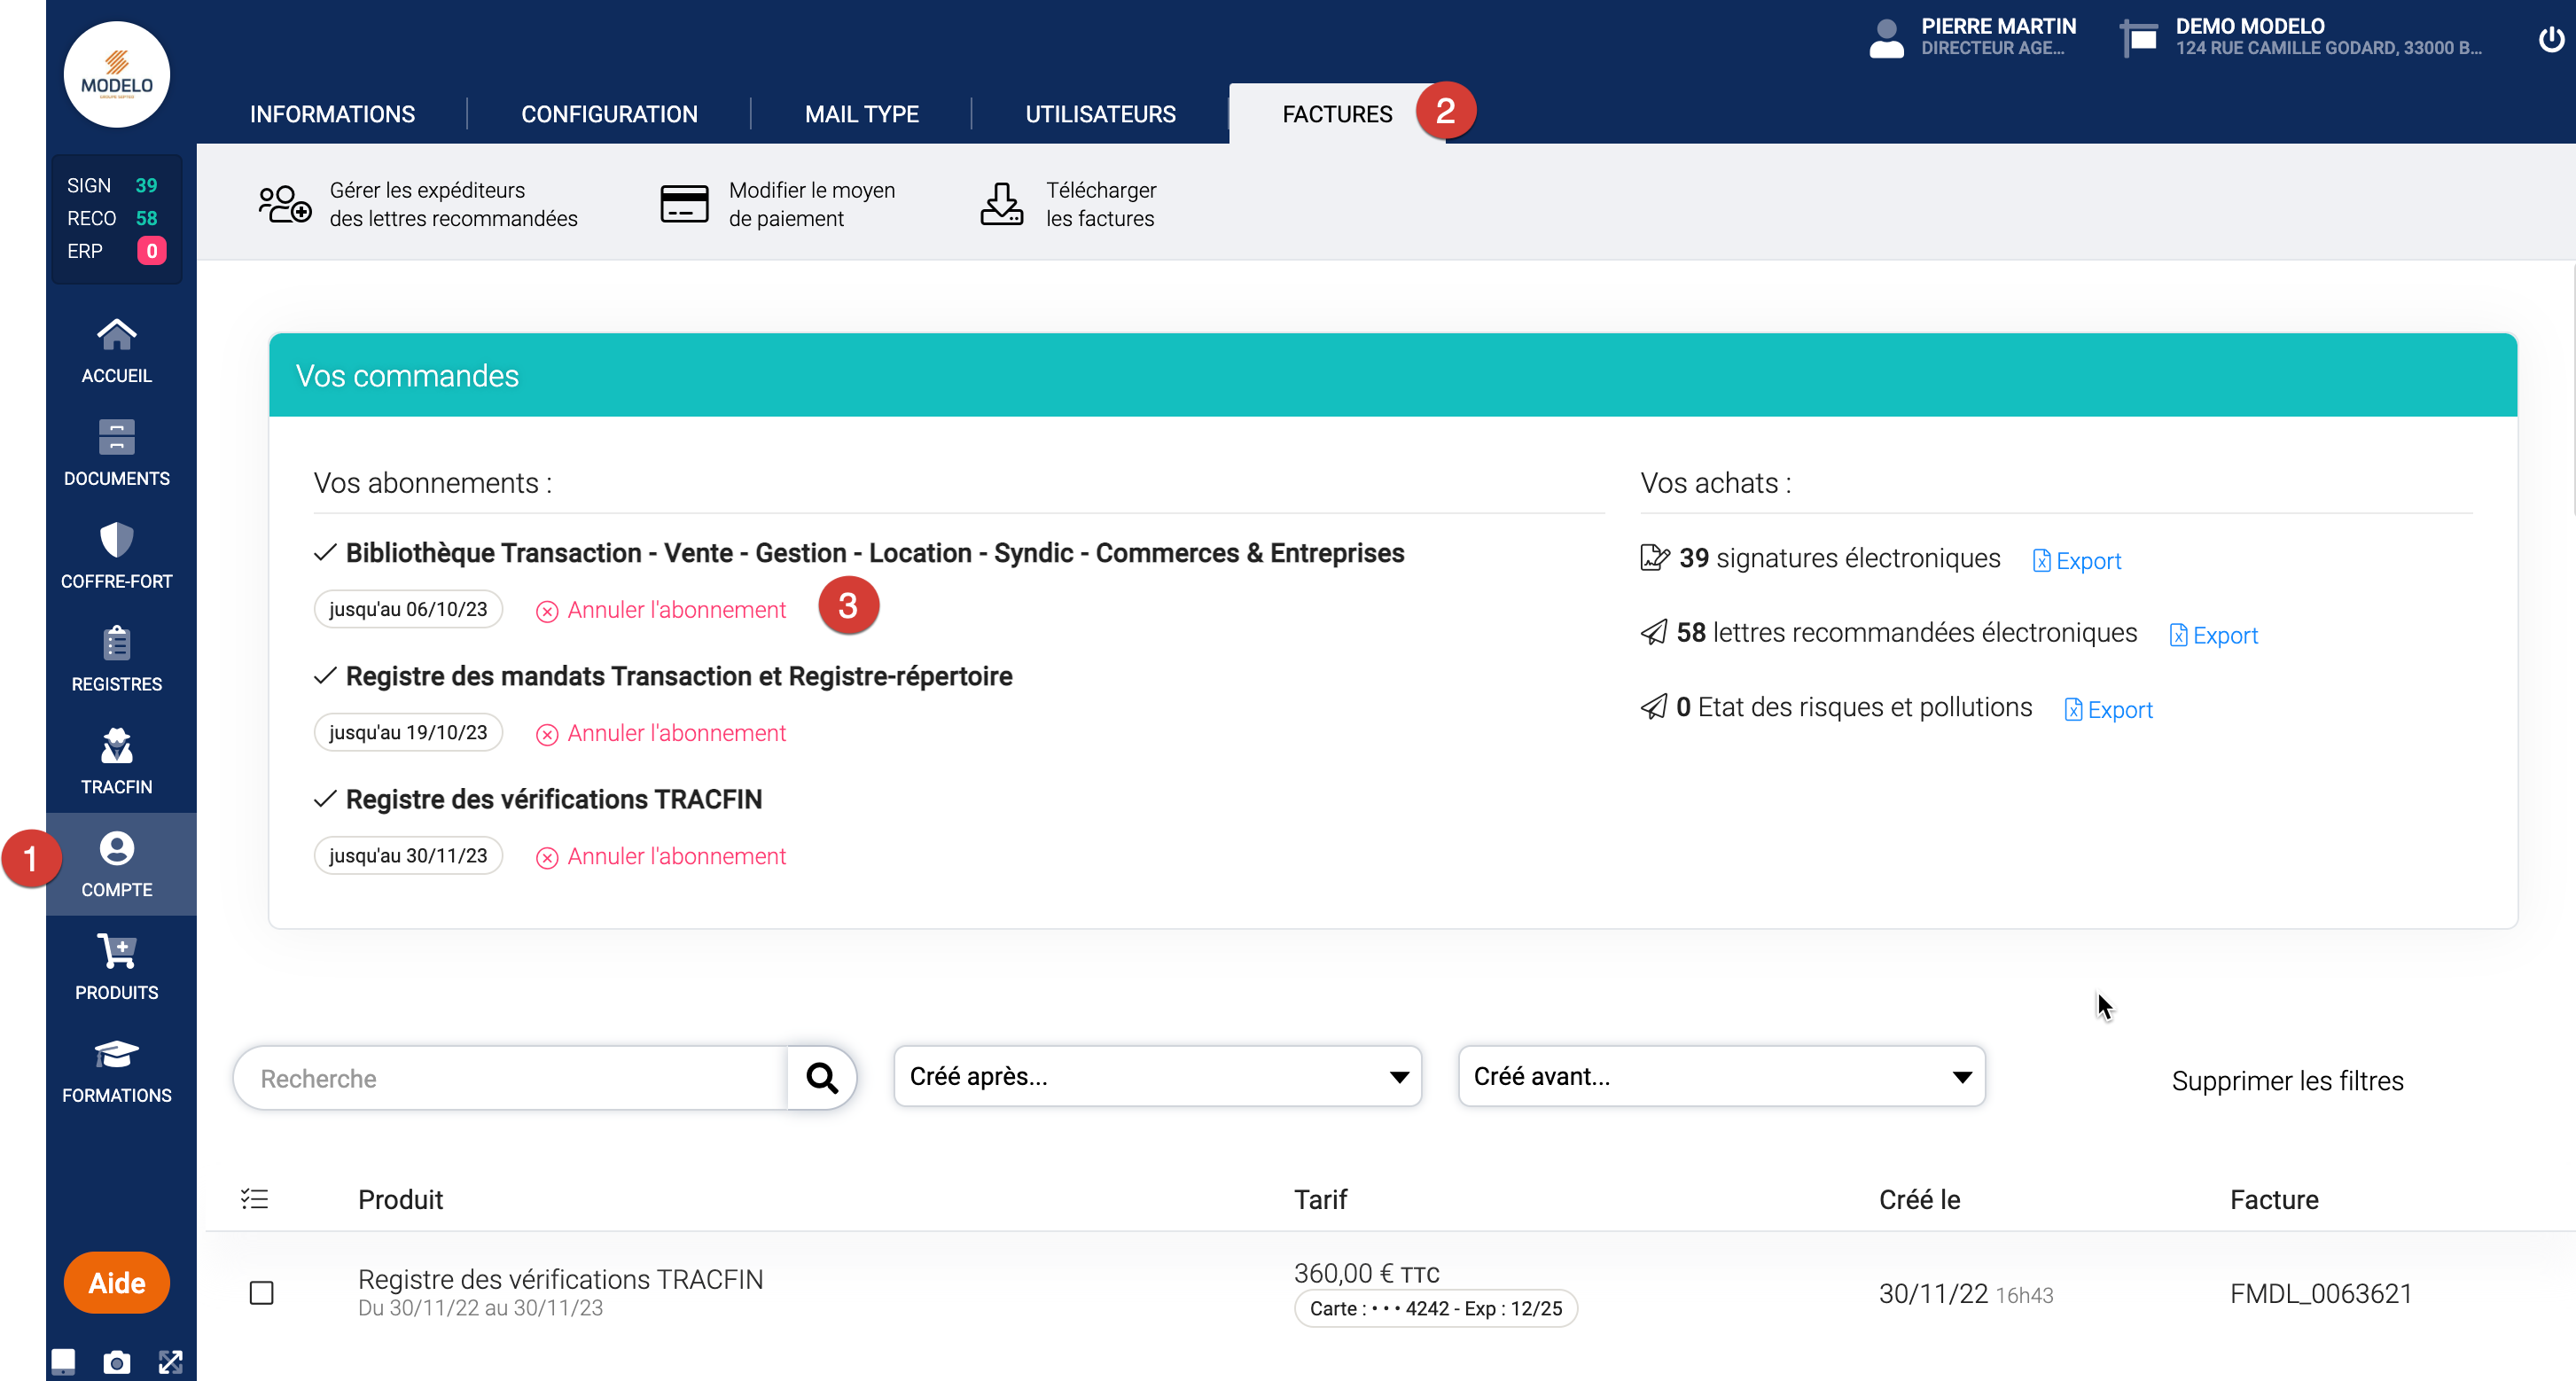Switch to the Utilisateurs tab
This screenshot has height=1381, width=2576.
point(1100,114)
